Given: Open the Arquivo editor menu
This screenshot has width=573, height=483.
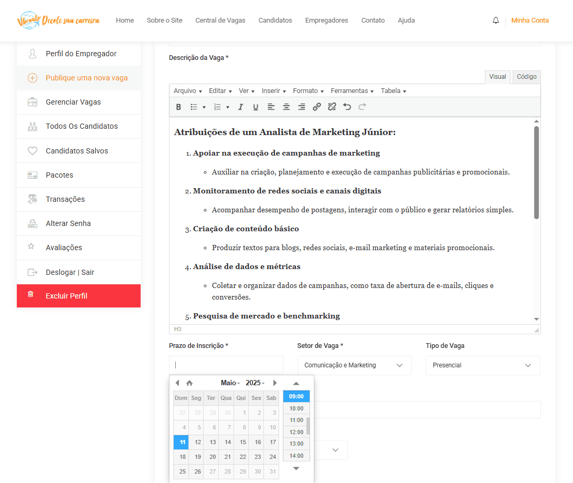Looking at the screenshot, I should pos(187,91).
